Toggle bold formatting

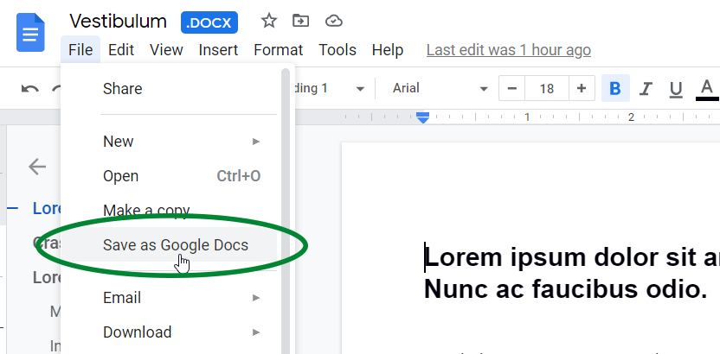(615, 88)
